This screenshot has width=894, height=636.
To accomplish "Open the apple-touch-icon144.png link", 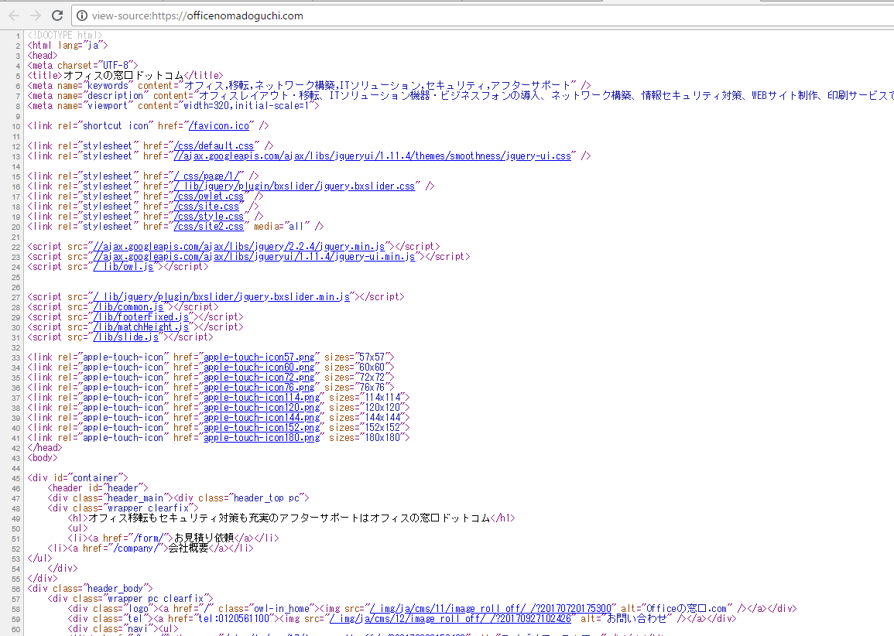I will click(x=262, y=418).
